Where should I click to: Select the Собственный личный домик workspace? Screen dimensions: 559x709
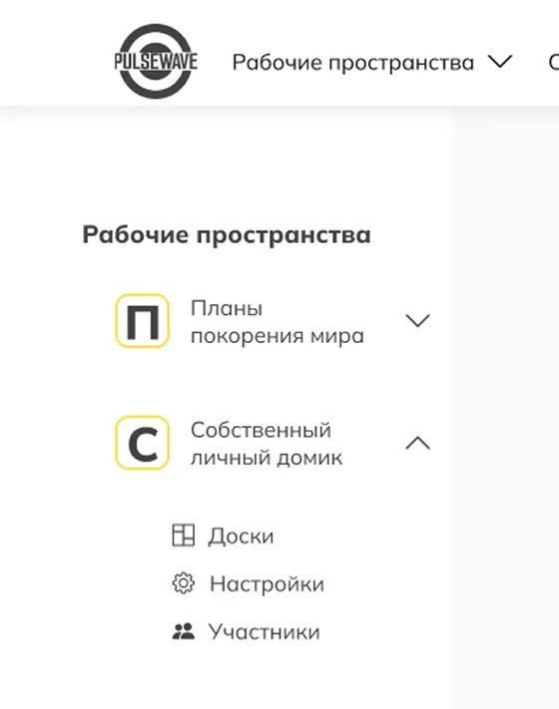click(267, 444)
